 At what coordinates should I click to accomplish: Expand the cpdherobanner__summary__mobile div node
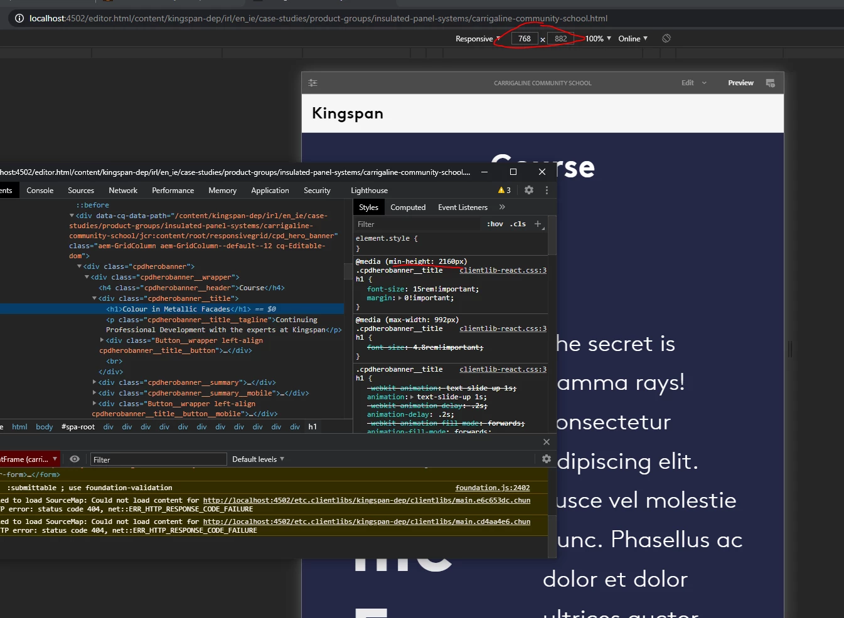(x=95, y=393)
